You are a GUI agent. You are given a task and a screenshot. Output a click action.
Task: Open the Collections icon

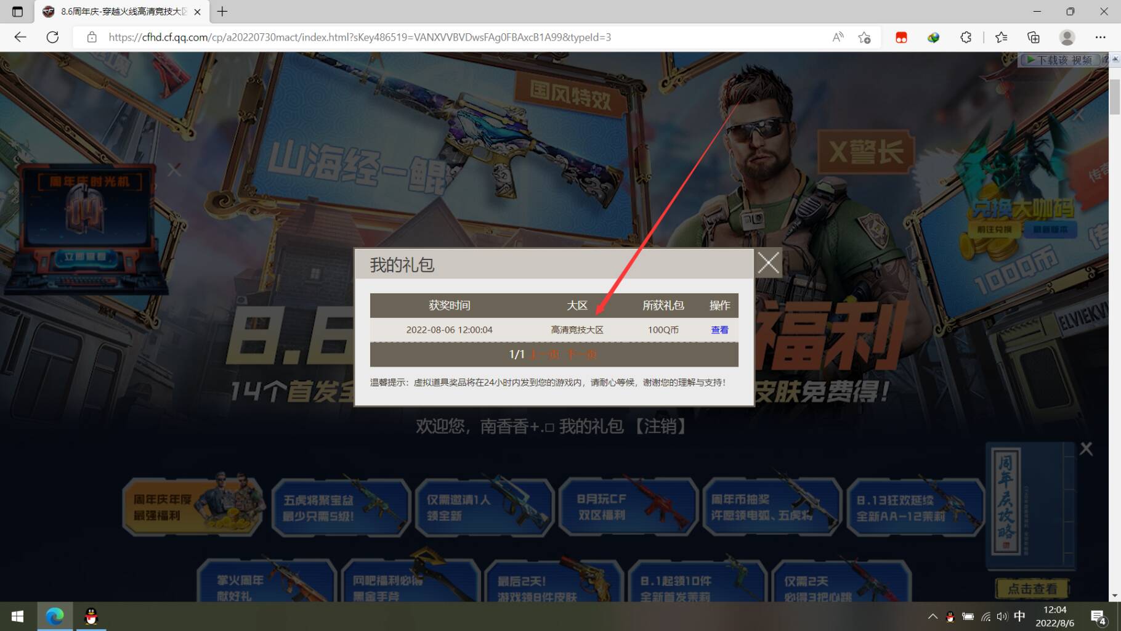(x=1034, y=37)
